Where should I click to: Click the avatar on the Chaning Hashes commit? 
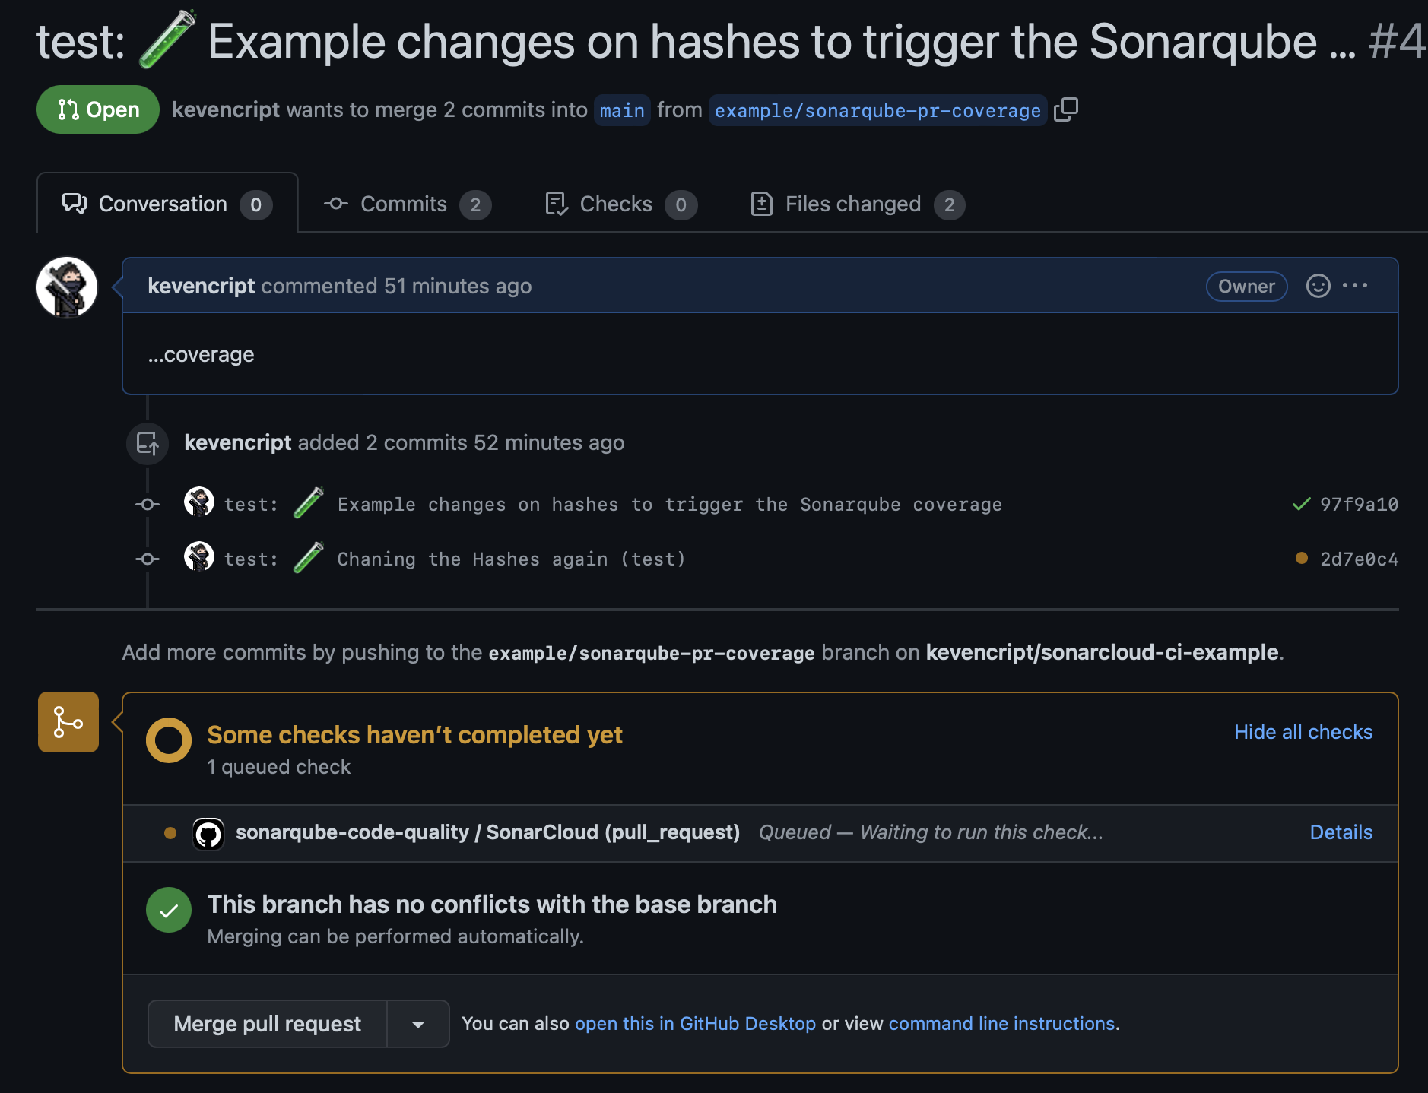pos(199,557)
